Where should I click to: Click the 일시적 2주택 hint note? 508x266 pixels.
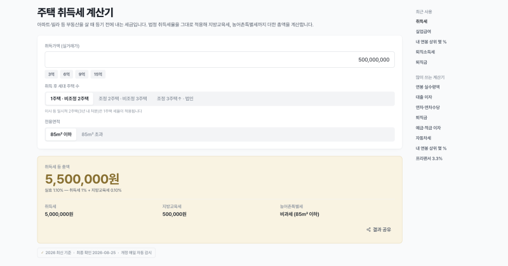tap(93, 111)
